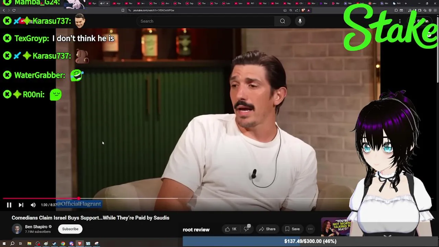Activate voice search microphone
The width and height of the screenshot is (439, 247).
pos(300,21)
